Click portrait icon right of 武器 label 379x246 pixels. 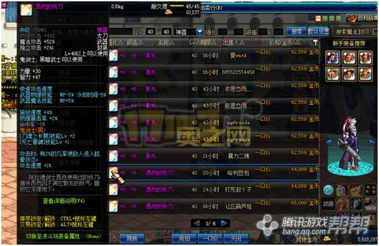pos(342,204)
